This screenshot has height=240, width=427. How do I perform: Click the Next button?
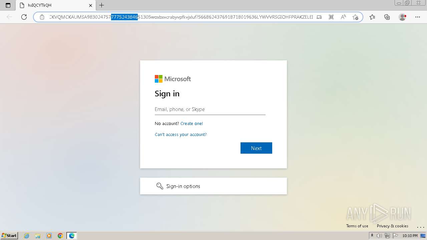pos(256,148)
